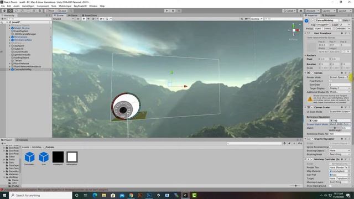Image resolution: width=354 pixels, height=199 pixels.
Task: Select the custom editor tools icon
Action: tap(40, 11)
